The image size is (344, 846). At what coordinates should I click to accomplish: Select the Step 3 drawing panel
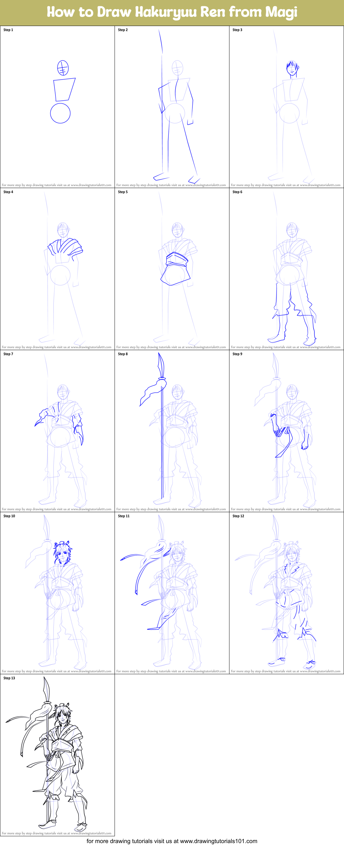pyautogui.click(x=287, y=107)
